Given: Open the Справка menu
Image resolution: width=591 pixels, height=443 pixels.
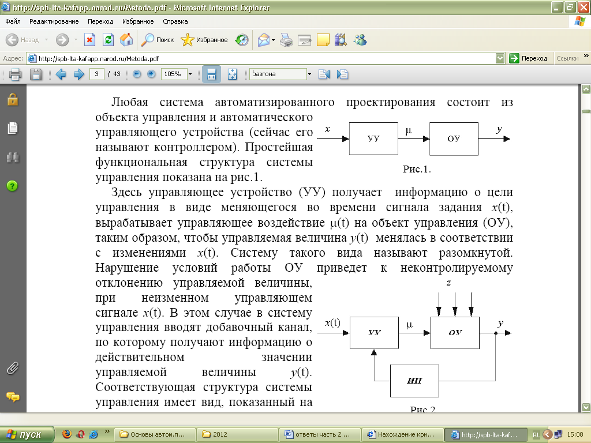Looking at the screenshot, I should click(175, 21).
